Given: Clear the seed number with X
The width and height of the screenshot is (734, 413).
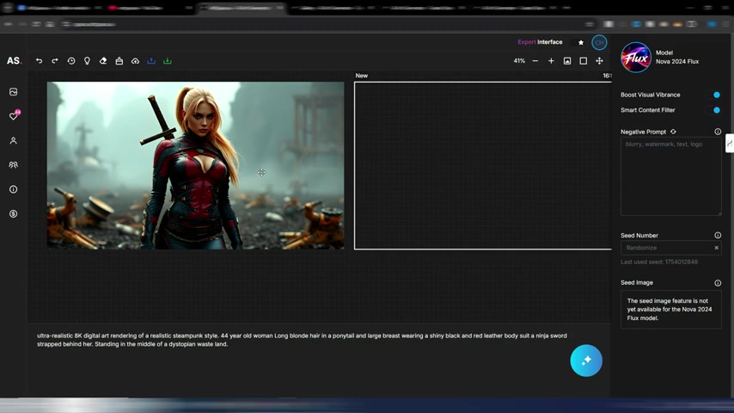Looking at the screenshot, I should (x=716, y=248).
